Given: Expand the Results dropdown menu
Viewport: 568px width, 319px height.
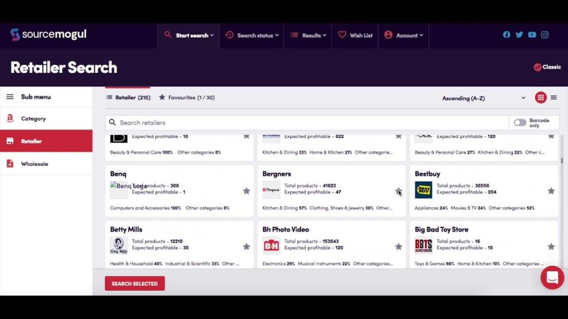Looking at the screenshot, I should click(308, 35).
